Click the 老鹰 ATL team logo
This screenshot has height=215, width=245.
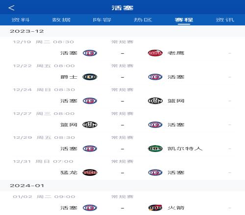[155, 53]
